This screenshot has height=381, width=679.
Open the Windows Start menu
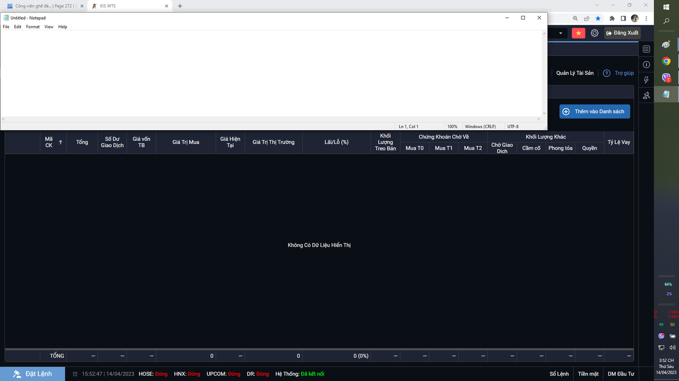(666, 6)
